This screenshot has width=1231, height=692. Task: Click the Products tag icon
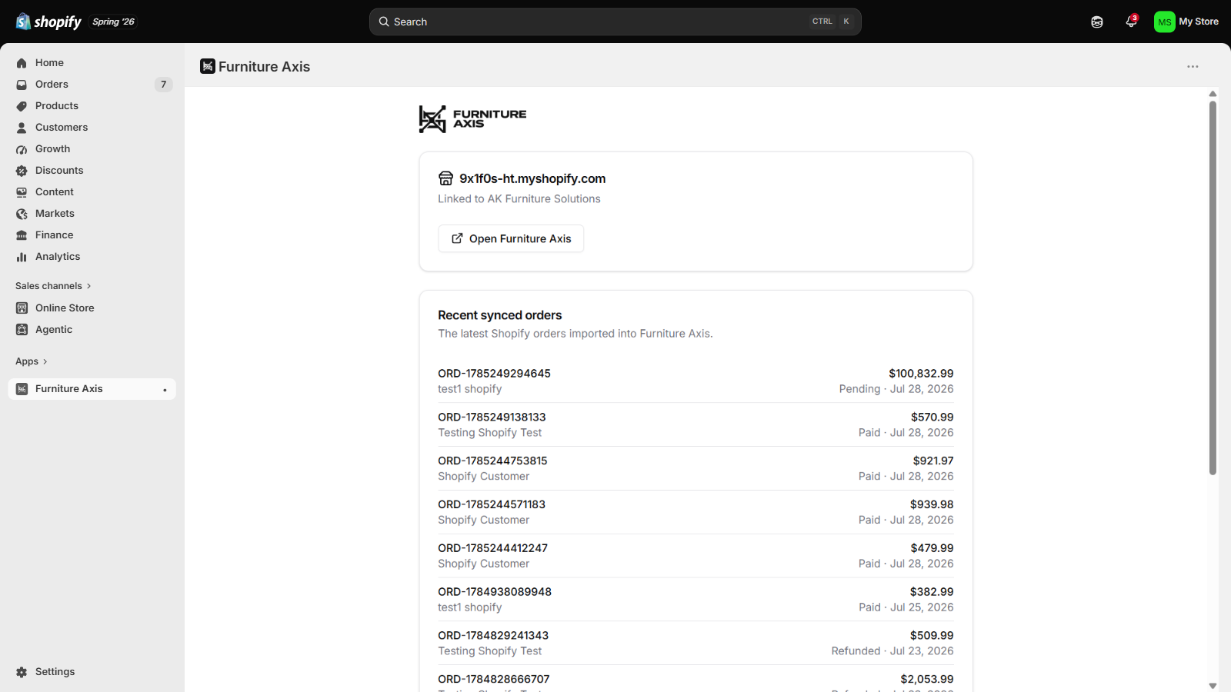pyautogui.click(x=22, y=106)
